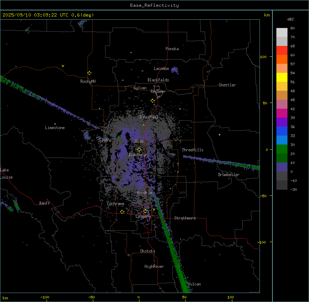Select the blue 33-36 dBZ legend band

[282, 131]
